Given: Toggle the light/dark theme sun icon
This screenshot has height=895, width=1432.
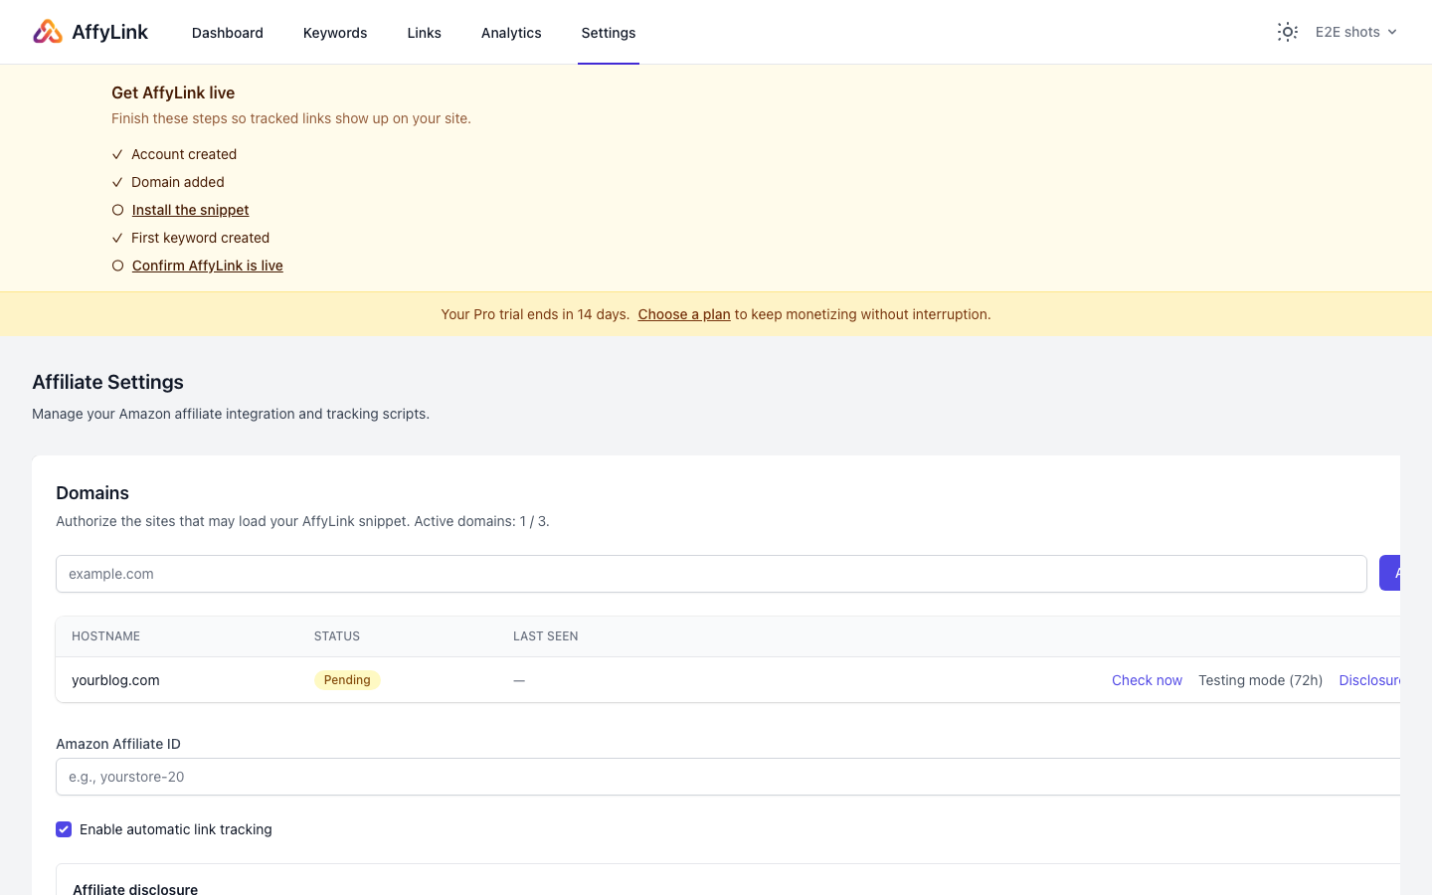Looking at the screenshot, I should tap(1288, 32).
